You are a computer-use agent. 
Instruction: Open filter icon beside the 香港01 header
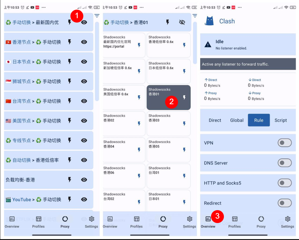(195, 16)
